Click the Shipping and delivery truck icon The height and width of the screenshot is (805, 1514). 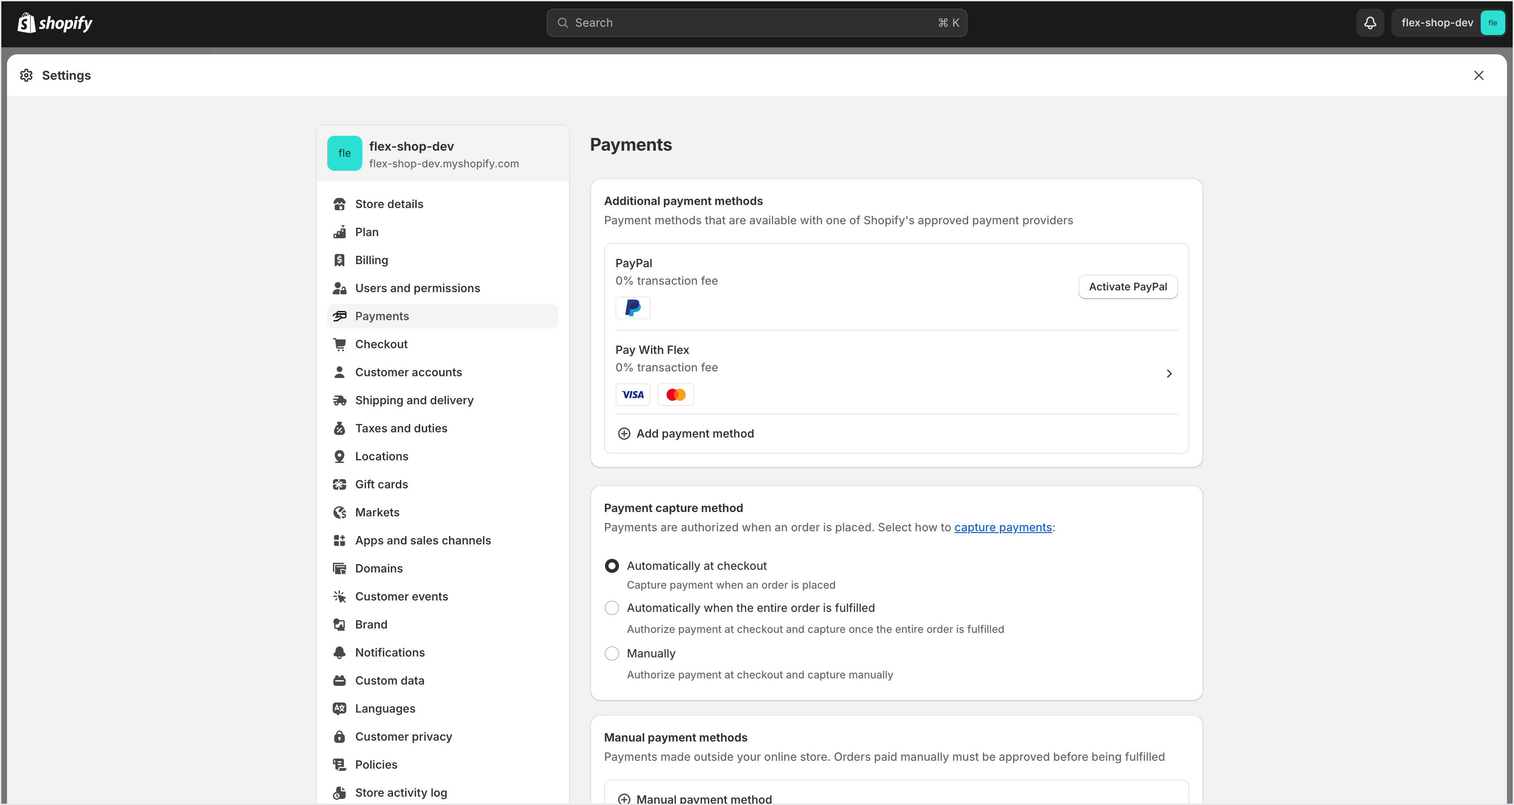(340, 400)
